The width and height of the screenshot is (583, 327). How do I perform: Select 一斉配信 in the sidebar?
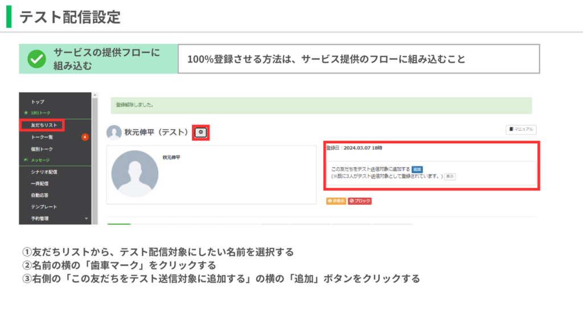40,184
